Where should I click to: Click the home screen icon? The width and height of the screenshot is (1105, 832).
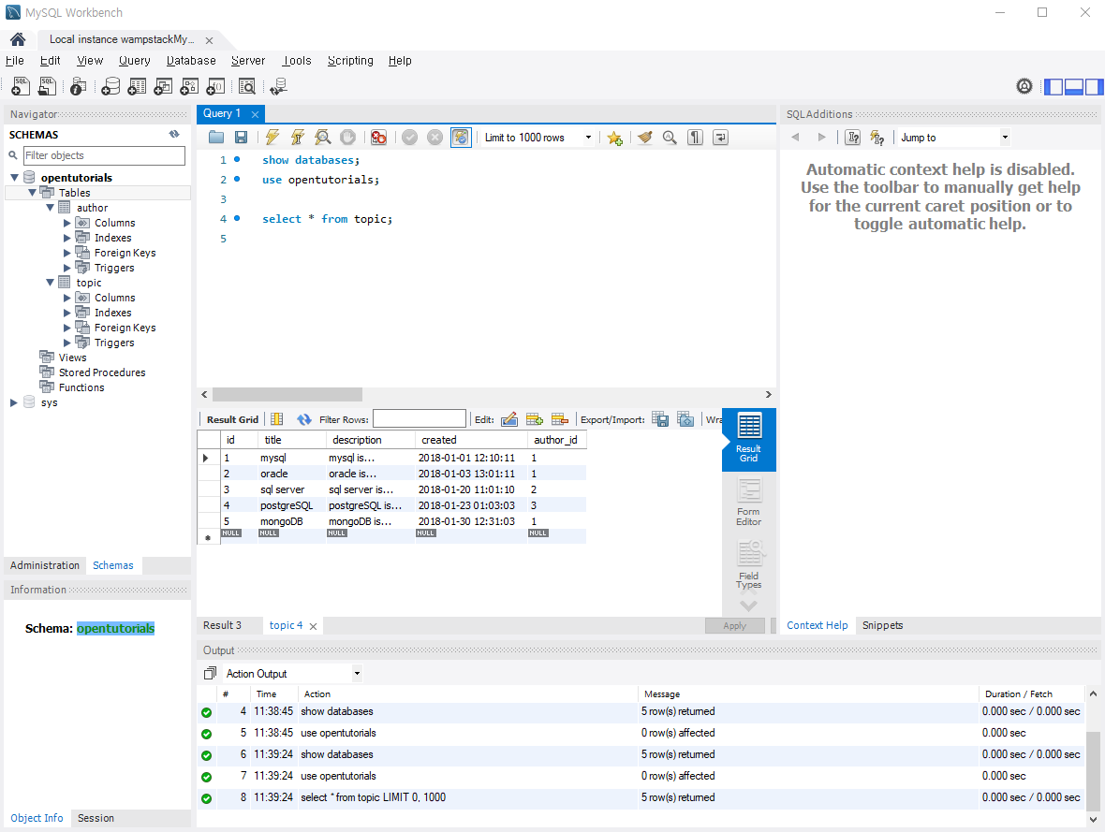click(x=19, y=39)
